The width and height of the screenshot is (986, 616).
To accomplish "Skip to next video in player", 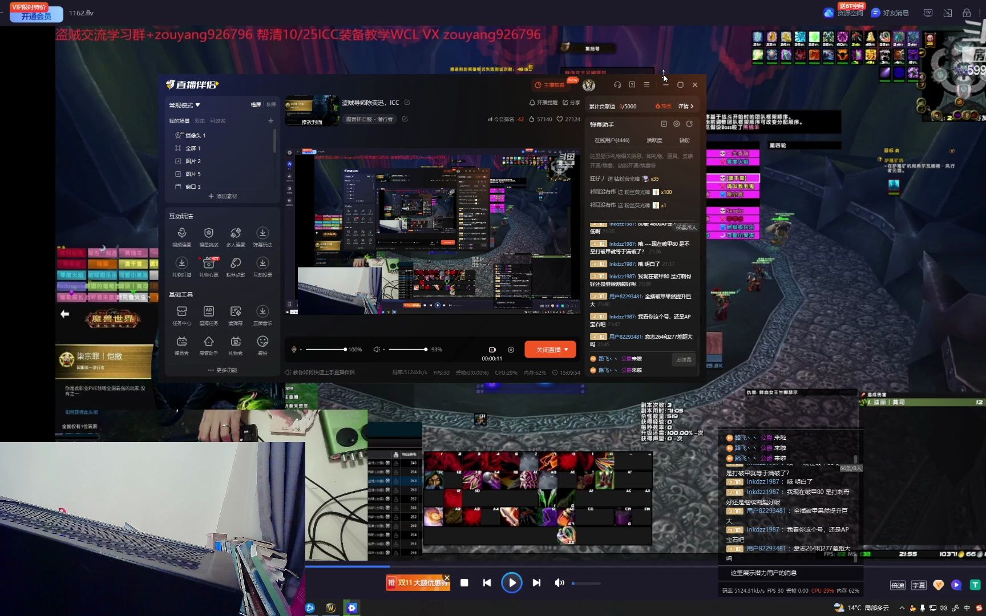I will (536, 582).
